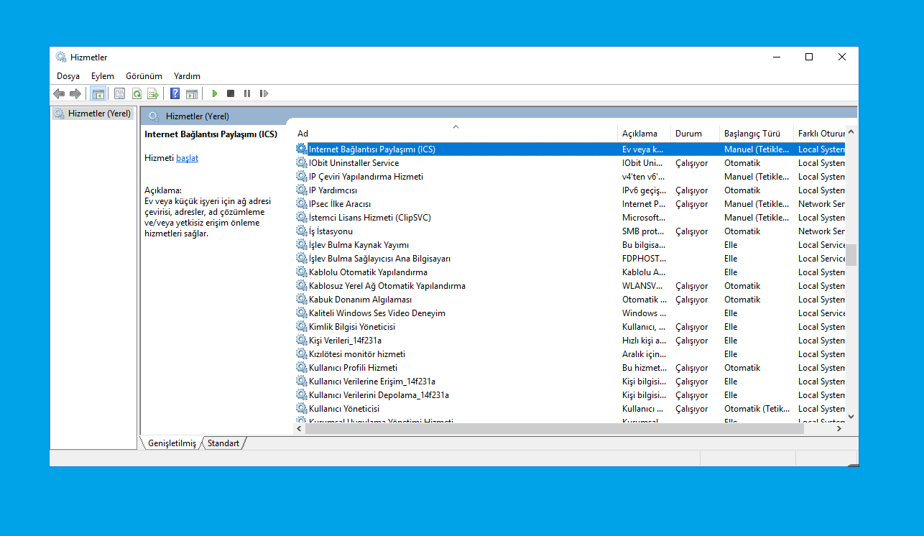Click the Refresh toolbar icon
Viewport: 924px width, 536px height.
(136, 93)
